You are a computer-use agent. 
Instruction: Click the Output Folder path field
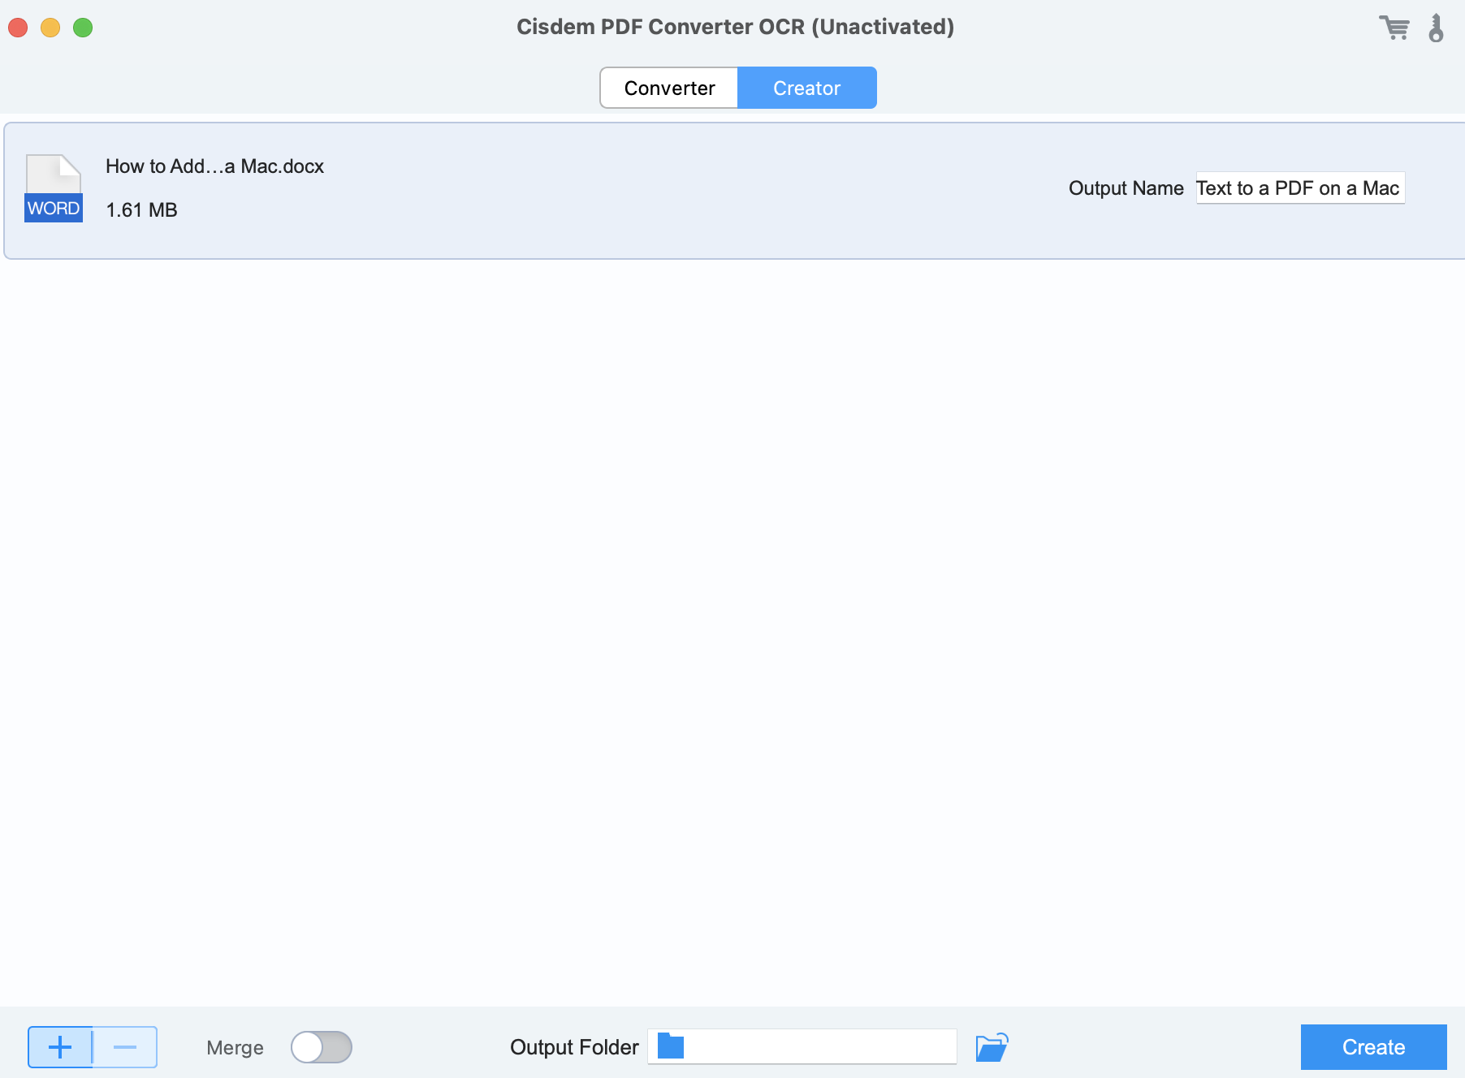coord(802,1046)
